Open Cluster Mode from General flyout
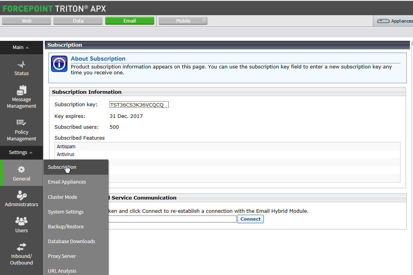Screen dimensions: 413x275 [x=76, y=197]
